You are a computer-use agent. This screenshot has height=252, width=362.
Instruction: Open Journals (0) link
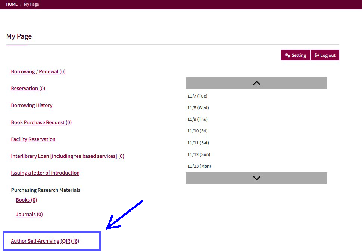(x=29, y=215)
